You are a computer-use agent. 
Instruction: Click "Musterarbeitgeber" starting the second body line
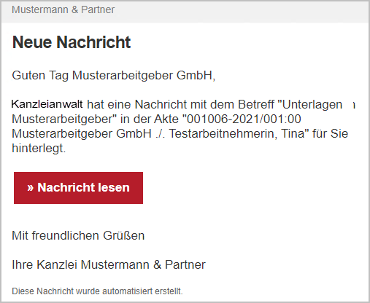pyautogui.click(x=62, y=119)
